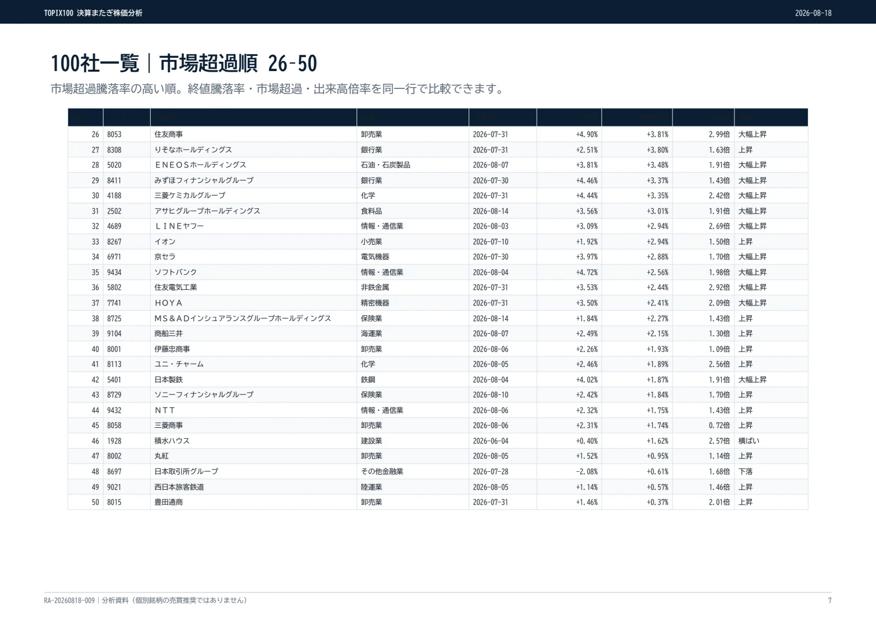This screenshot has height=619, width=876.
Task: Click the footer reference RA-20260818-009
Action: 69,601
